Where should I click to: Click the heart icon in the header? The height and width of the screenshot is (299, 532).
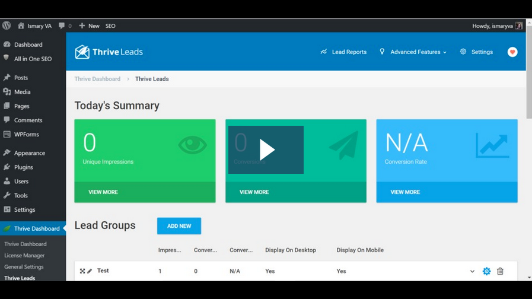pos(512,52)
